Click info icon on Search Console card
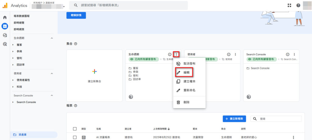Image resolution: width=312 pixels, height=140 pixels. pyautogui.click(x=288, y=54)
